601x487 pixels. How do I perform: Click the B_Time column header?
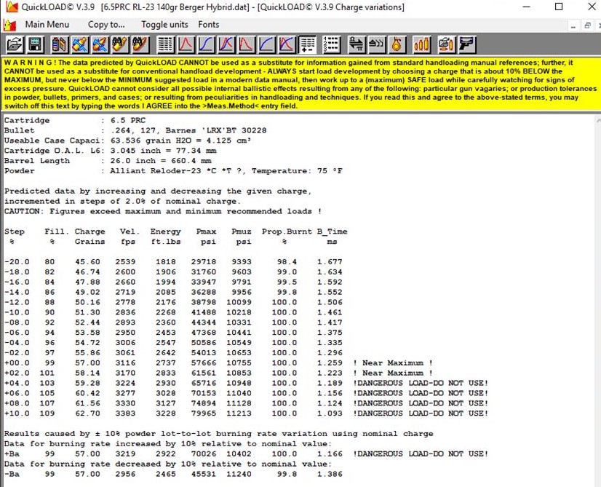pyautogui.click(x=332, y=231)
